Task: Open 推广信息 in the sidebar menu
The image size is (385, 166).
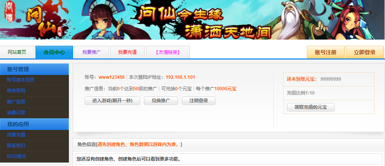Action: pos(16,102)
